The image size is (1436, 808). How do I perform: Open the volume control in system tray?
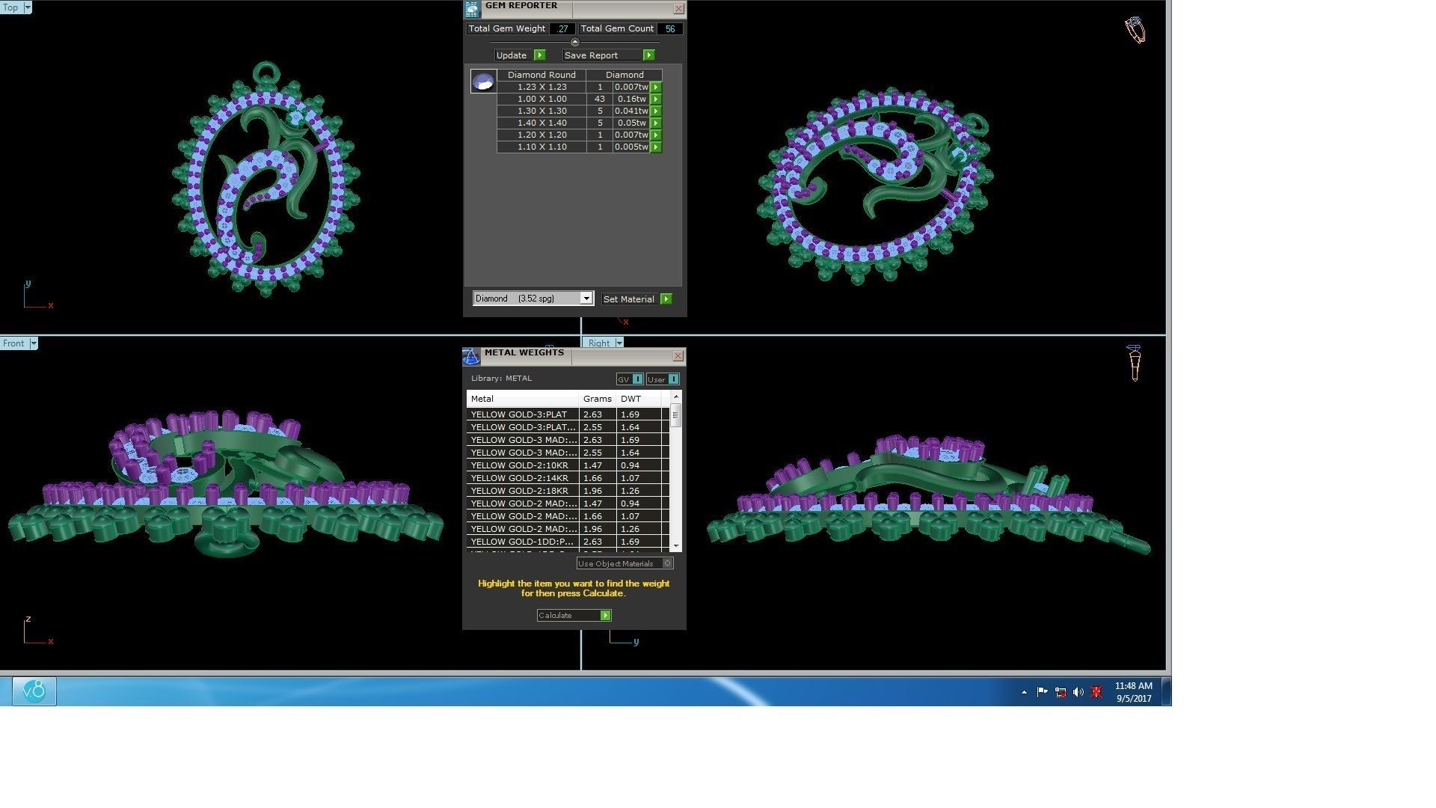coord(1078,692)
